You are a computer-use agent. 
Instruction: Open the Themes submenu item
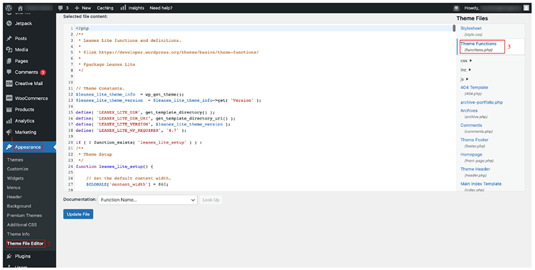click(x=15, y=160)
